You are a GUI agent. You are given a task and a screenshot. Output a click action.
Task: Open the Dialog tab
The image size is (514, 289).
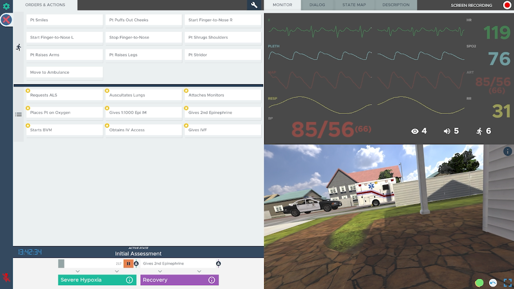pyautogui.click(x=317, y=5)
